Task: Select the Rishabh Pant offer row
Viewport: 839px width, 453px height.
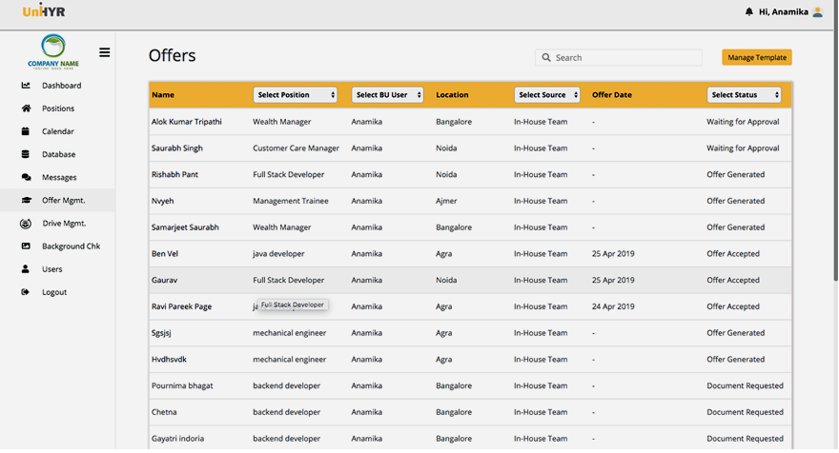Action: [470, 175]
